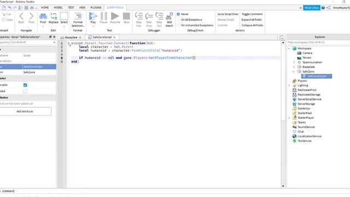Click the Undo arrow icon
Image resolution: width=350 pixels, height=197 pixels.
(10, 8)
